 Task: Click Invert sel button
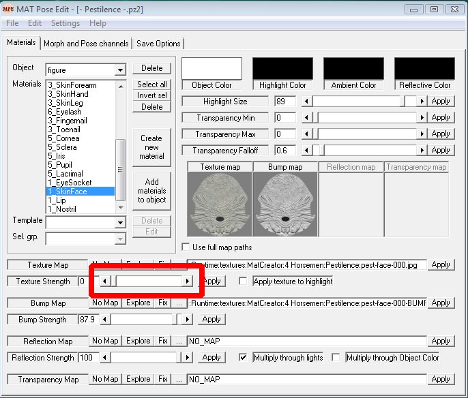point(151,95)
